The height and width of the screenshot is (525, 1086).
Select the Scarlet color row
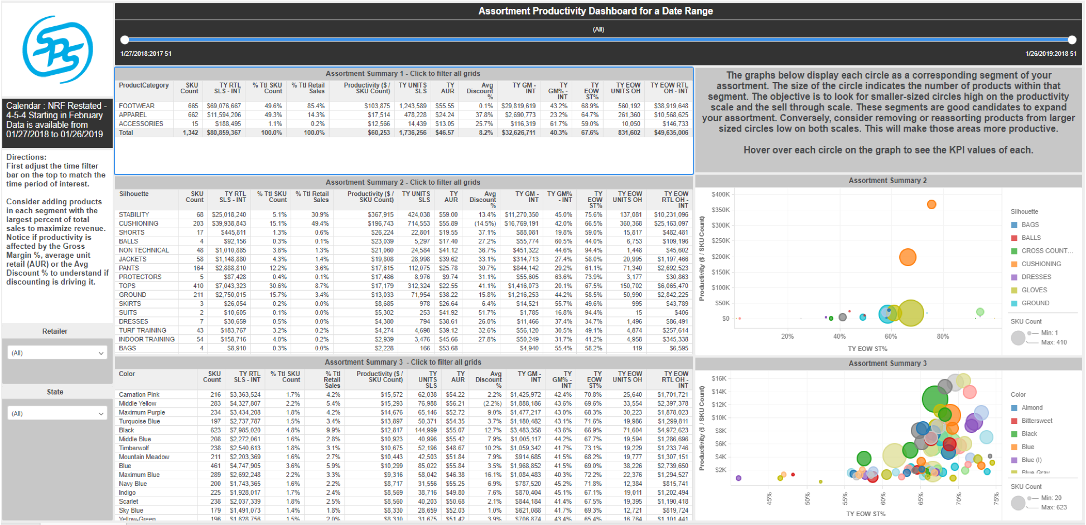(x=403, y=502)
